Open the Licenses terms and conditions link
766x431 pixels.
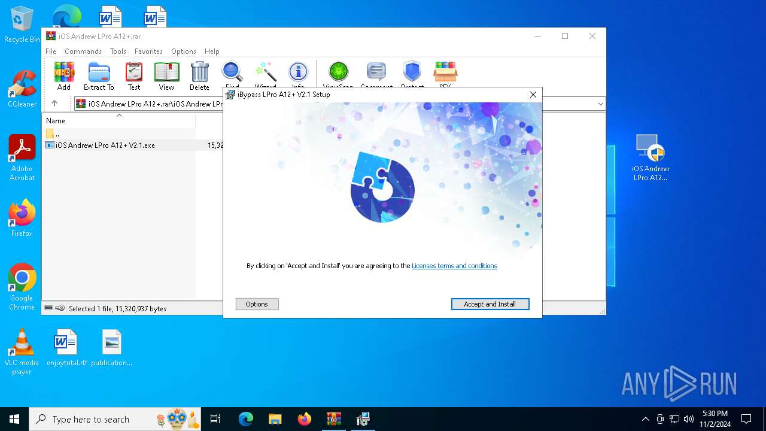pos(454,266)
